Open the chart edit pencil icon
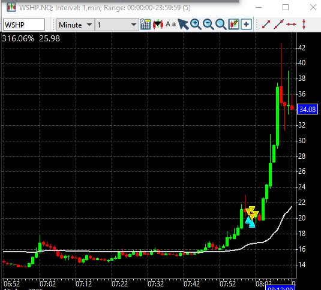This screenshot has width=321, height=290. coord(233,25)
